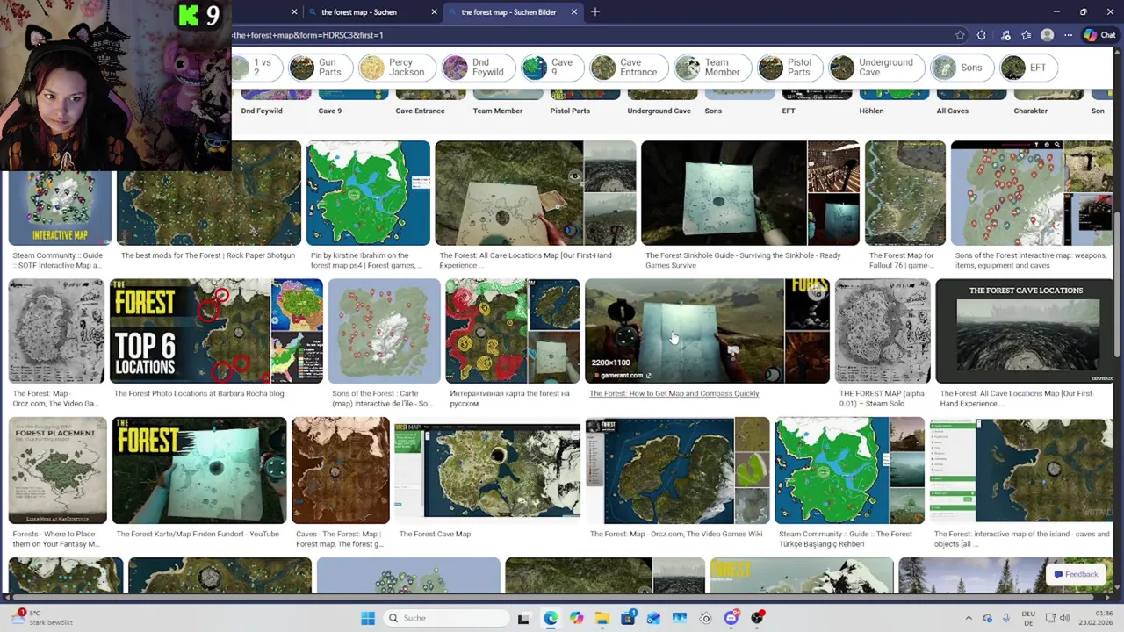The height and width of the screenshot is (632, 1124).
Task: Click 'Caves - The Forest: Map' caption link
Action: pos(339,538)
